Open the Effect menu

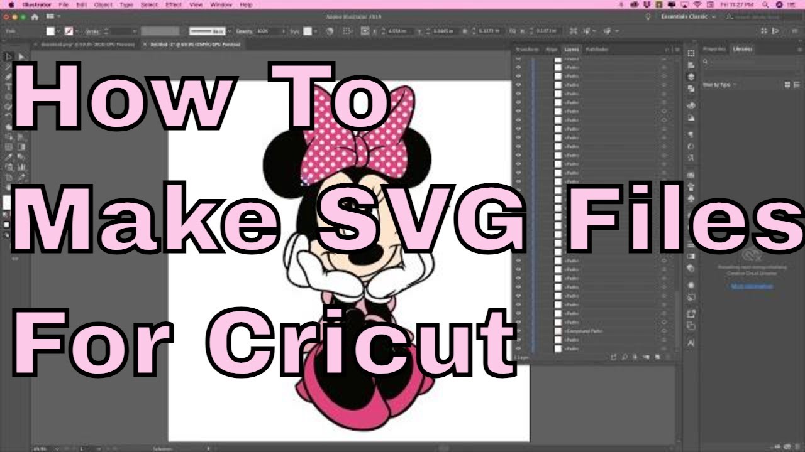[174, 4]
